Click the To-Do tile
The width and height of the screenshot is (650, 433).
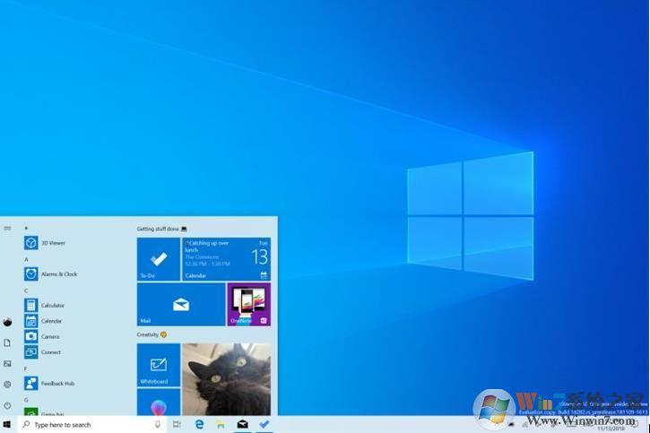pyautogui.click(x=159, y=259)
